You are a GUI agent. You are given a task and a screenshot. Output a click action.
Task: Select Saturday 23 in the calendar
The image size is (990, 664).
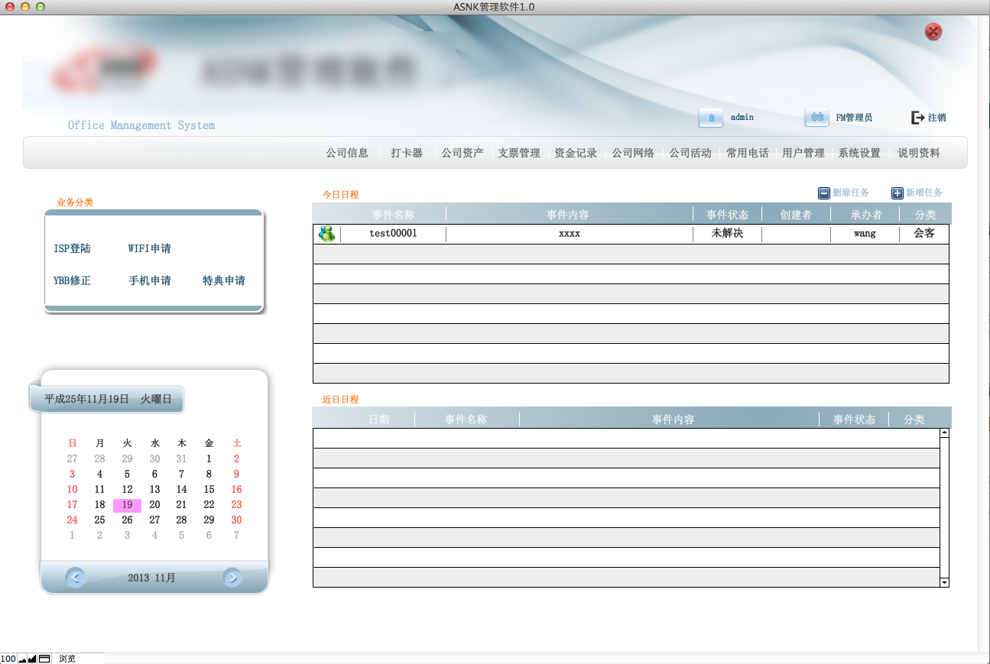(x=236, y=504)
